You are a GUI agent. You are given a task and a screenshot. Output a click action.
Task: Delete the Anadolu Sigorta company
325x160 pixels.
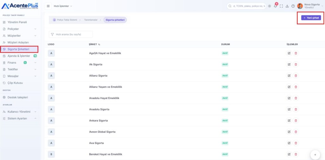[x=296, y=109]
